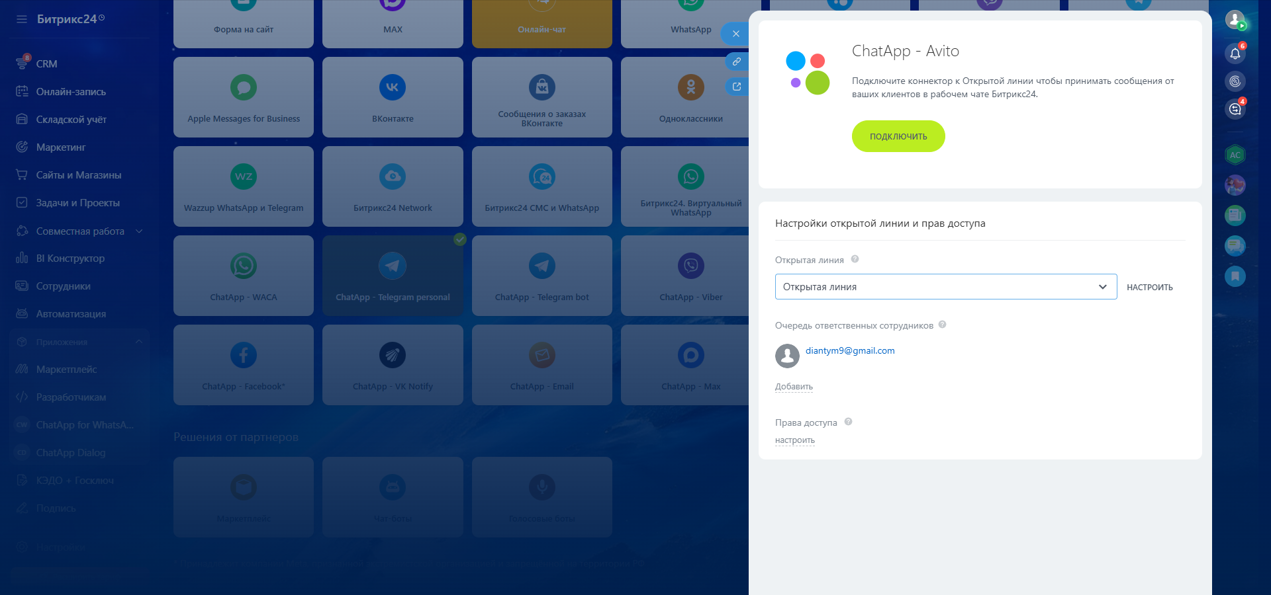Open the AC hexagon icon in right bar
The image size is (1271, 595).
(x=1235, y=155)
